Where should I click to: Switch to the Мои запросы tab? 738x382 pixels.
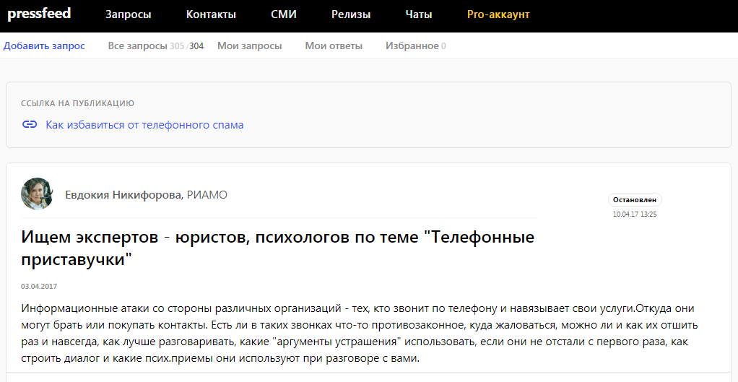coord(249,45)
